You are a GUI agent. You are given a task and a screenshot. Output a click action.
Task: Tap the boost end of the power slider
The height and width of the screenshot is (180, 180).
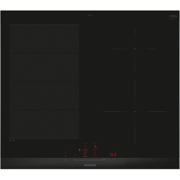tap(104, 160)
